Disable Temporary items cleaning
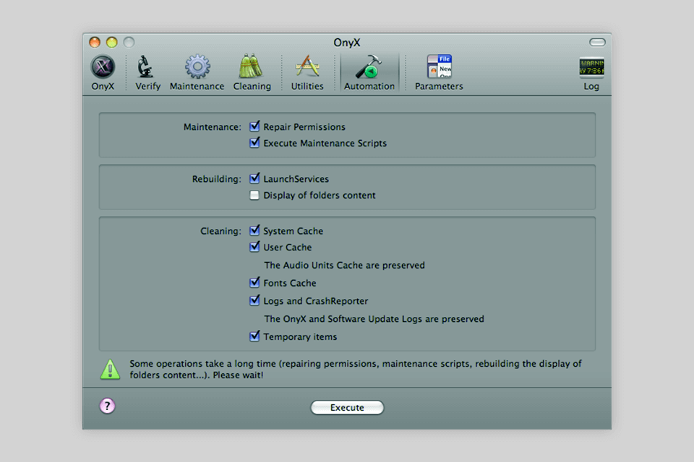694x462 pixels. point(254,336)
